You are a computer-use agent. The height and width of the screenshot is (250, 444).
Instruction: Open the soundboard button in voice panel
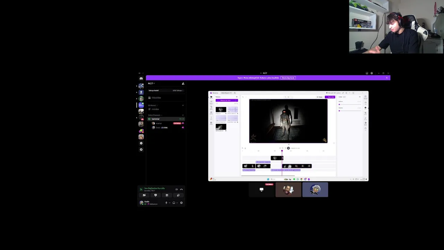point(178,195)
